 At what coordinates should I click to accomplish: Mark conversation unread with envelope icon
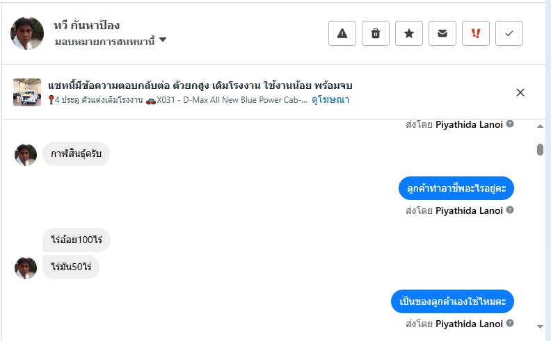(442, 33)
